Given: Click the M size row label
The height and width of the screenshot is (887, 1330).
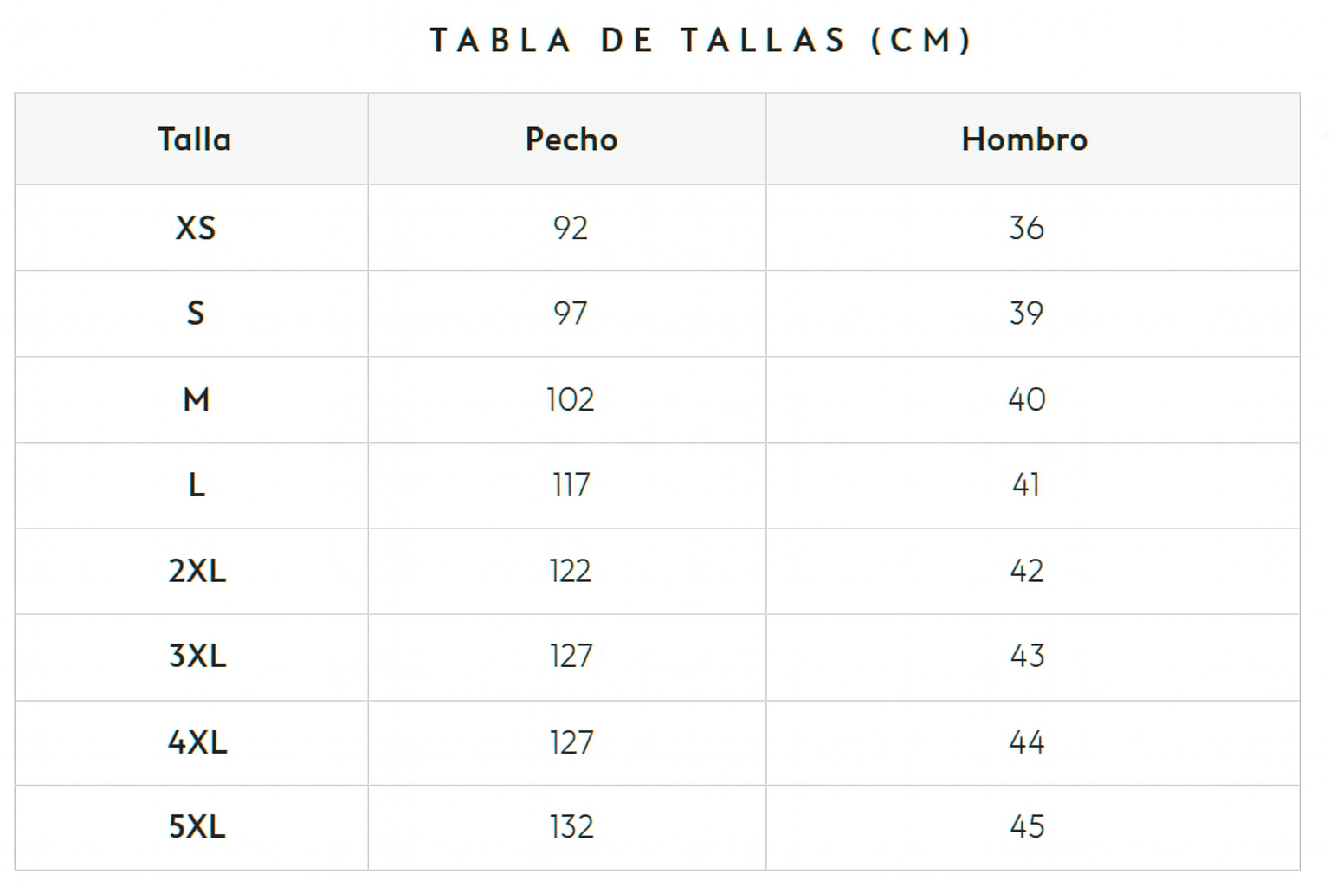Looking at the screenshot, I should click(x=197, y=399).
